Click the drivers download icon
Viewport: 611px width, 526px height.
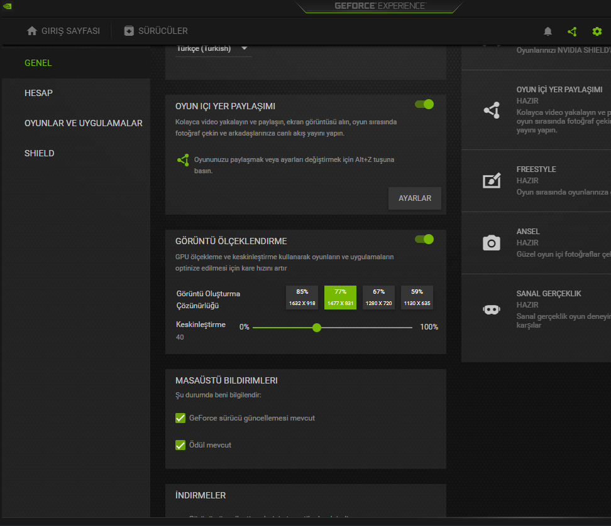tap(129, 31)
